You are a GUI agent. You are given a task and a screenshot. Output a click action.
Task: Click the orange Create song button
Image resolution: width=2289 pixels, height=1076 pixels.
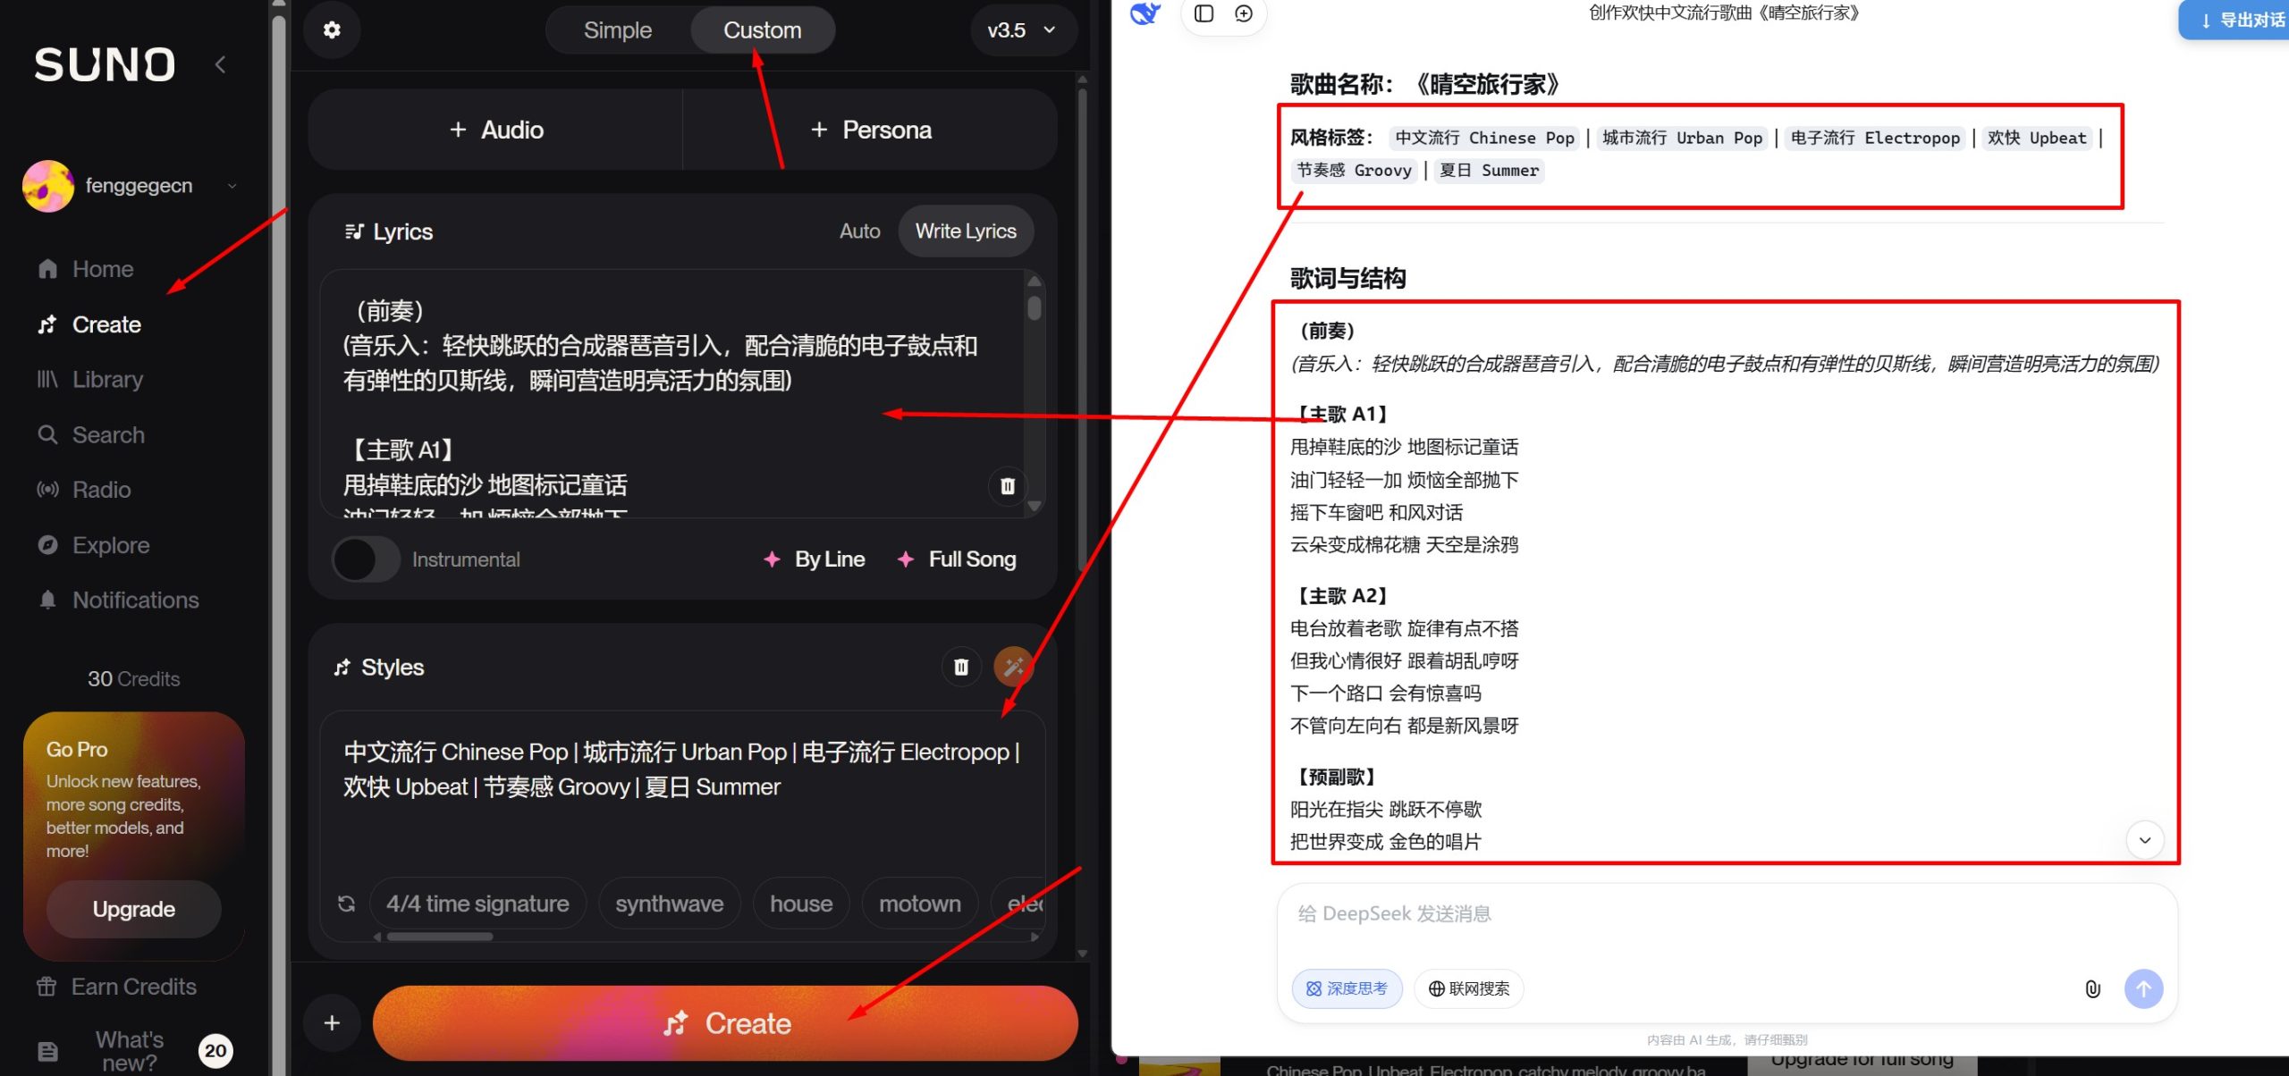(725, 1023)
